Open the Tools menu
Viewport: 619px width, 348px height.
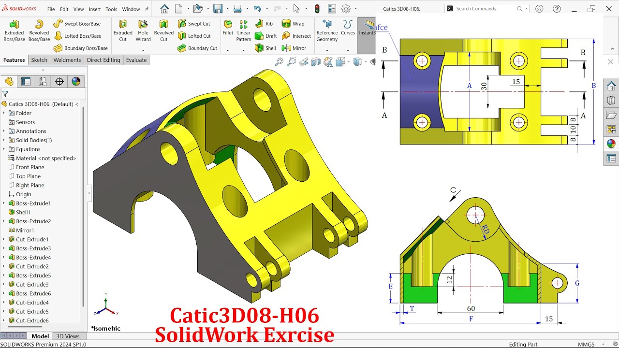click(x=111, y=9)
